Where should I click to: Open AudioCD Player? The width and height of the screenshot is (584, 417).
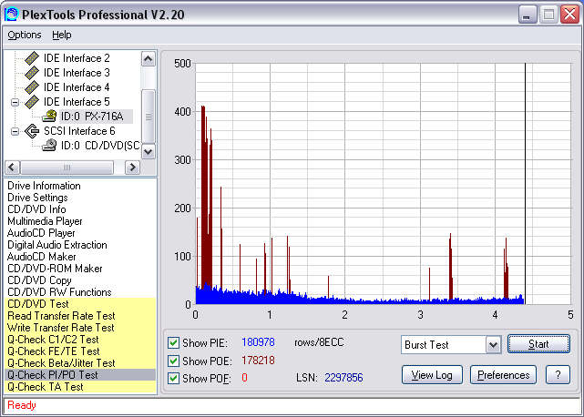(x=41, y=233)
